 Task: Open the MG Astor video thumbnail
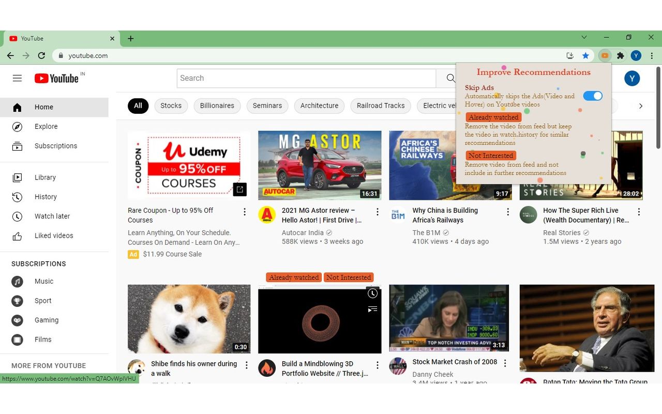coord(320,165)
